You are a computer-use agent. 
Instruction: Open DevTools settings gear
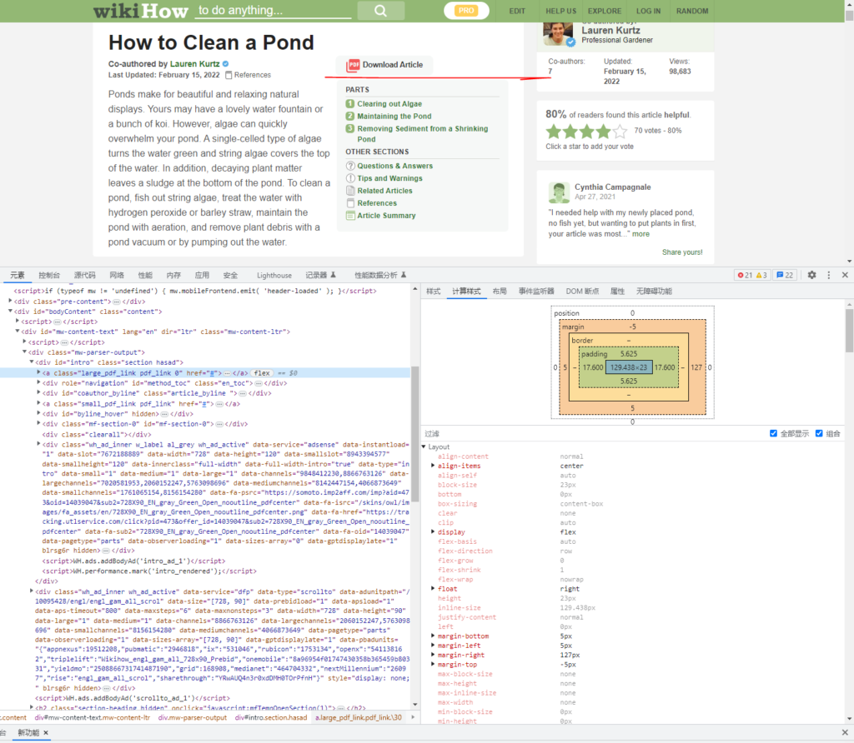coord(811,275)
